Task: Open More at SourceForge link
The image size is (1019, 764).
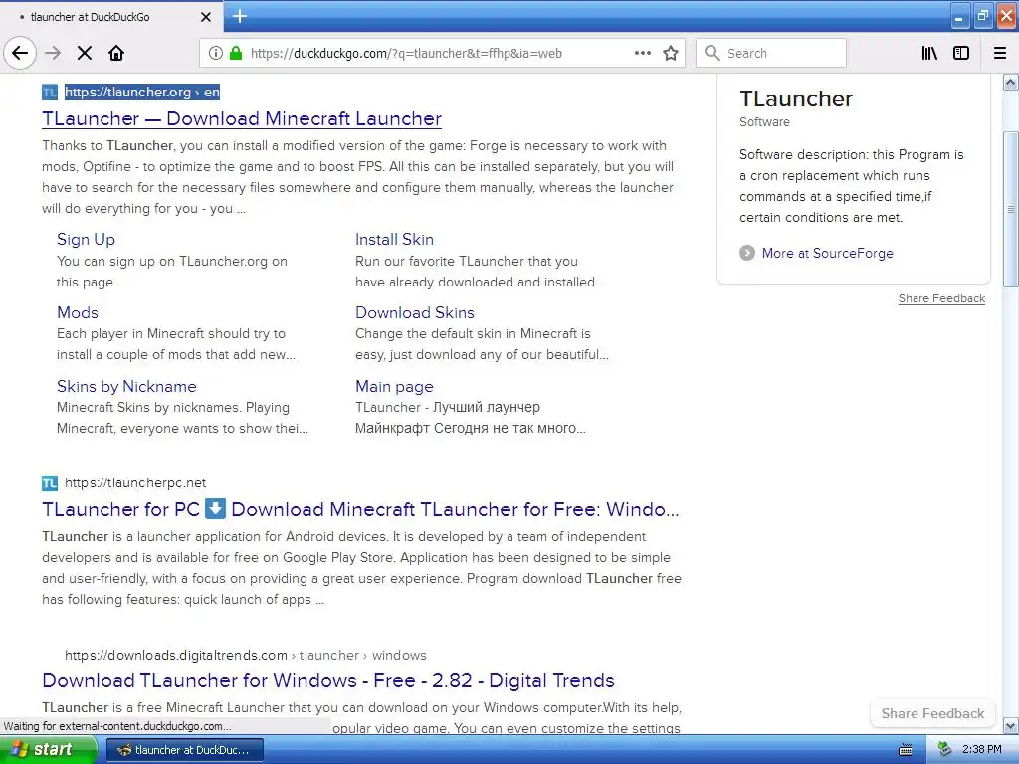Action: point(827,253)
